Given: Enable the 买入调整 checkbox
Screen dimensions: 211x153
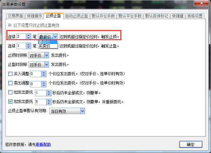Looking at the screenshot, I should click(11, 74).
